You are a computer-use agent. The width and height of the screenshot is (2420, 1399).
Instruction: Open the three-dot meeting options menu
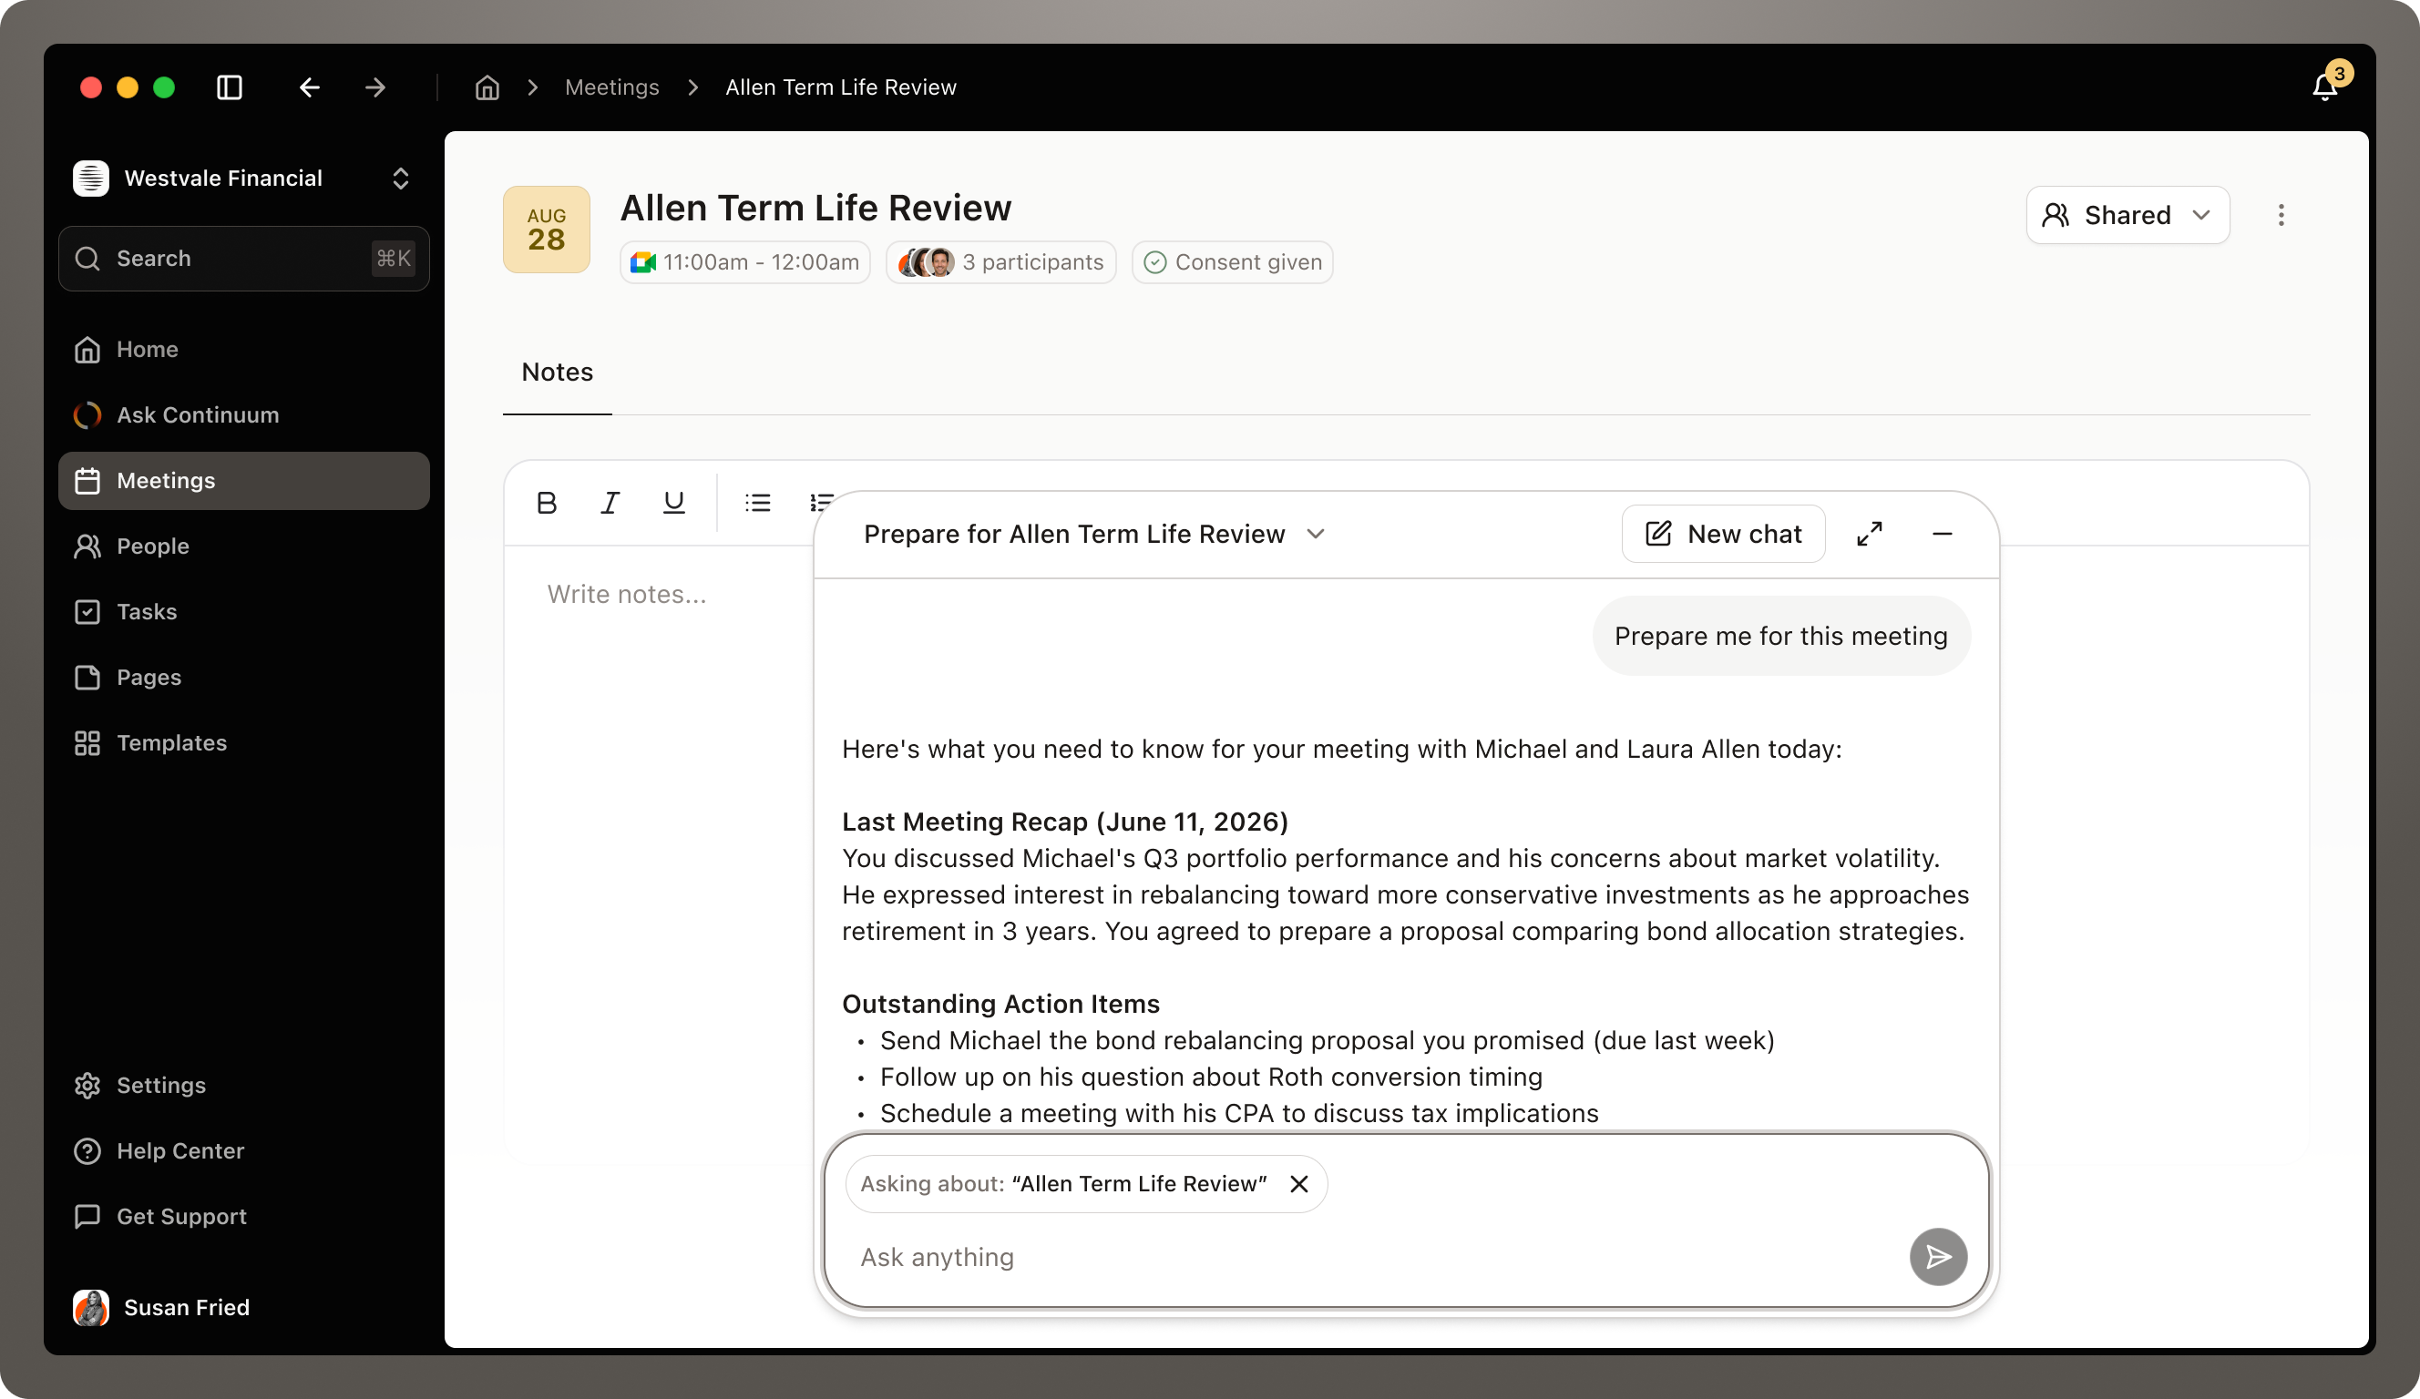click(2281, 215)
